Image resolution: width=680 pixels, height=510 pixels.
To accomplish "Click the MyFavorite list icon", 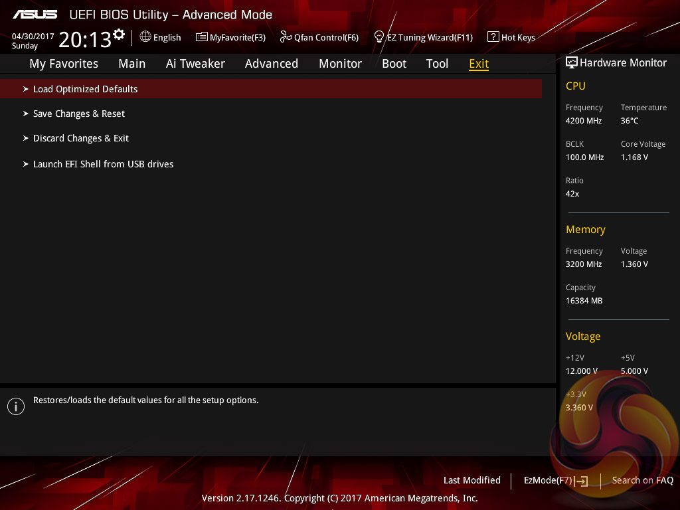I will pos(202,37).
